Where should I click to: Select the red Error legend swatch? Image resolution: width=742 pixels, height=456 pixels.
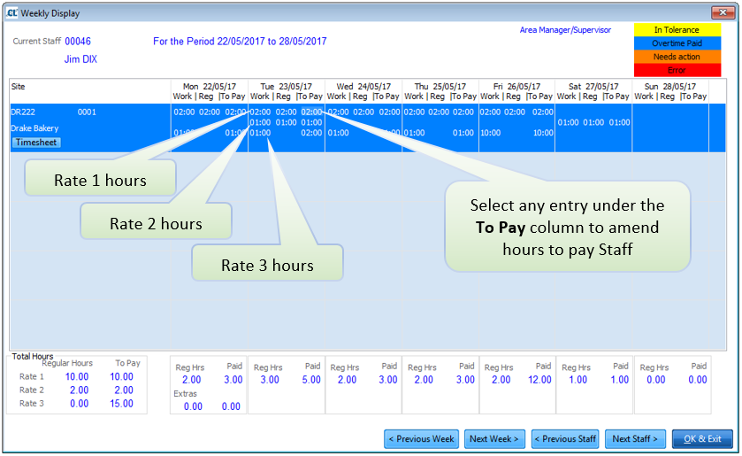pyautogui.click(x=677, y=70)
